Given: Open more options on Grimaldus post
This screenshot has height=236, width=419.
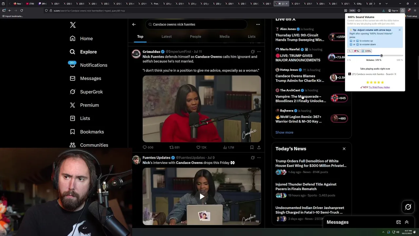Looking at the screenshot, I should (x=259, y=52).
